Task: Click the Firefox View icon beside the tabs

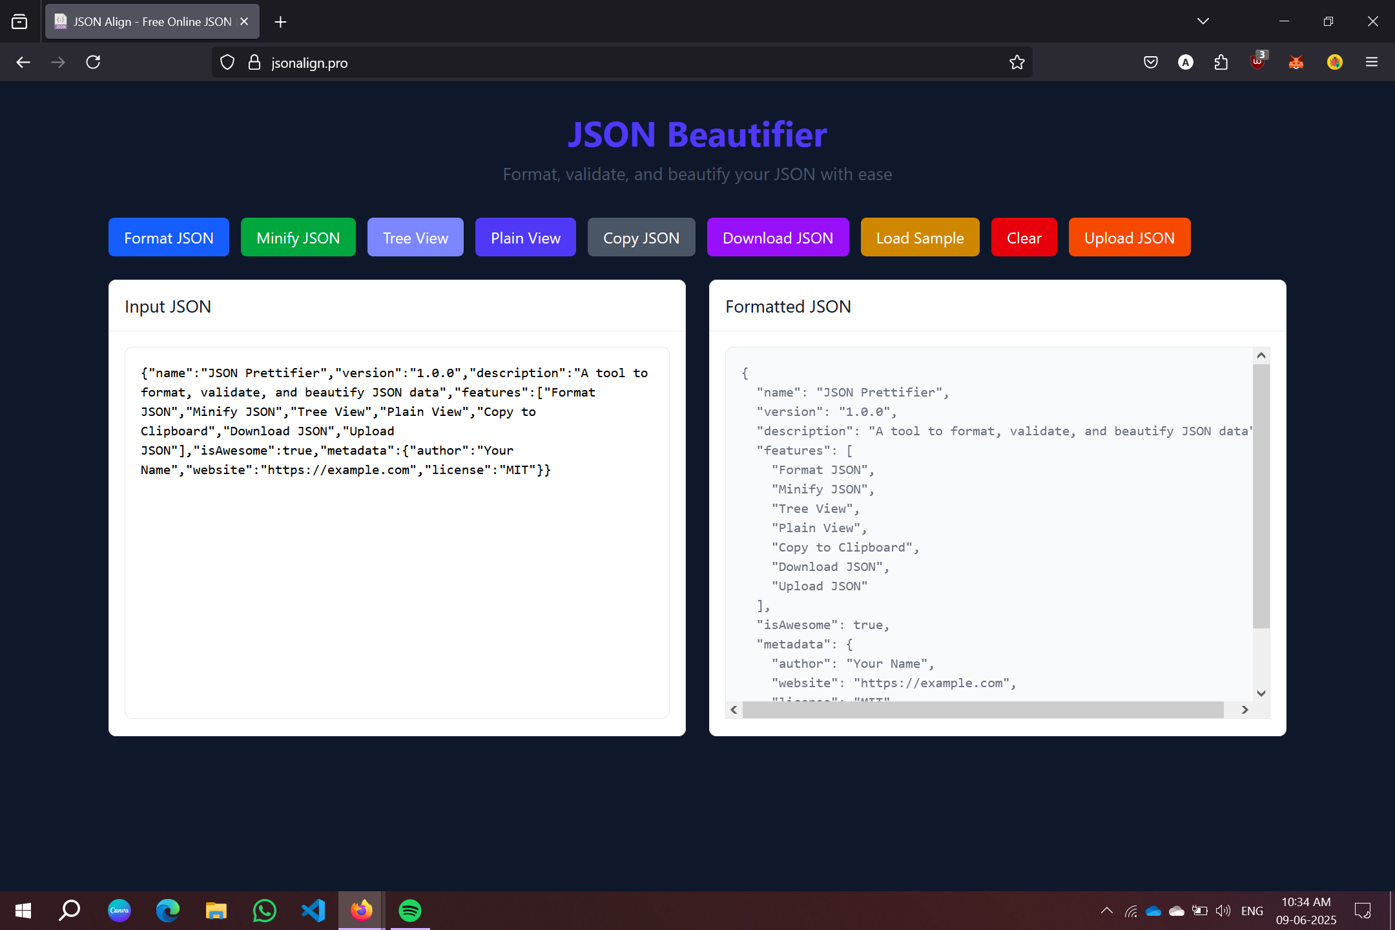Action: point(19,22)
